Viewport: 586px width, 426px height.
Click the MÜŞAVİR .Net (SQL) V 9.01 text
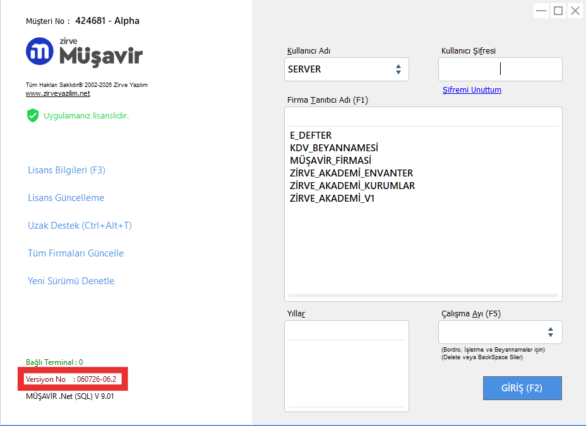click(70, 396)
